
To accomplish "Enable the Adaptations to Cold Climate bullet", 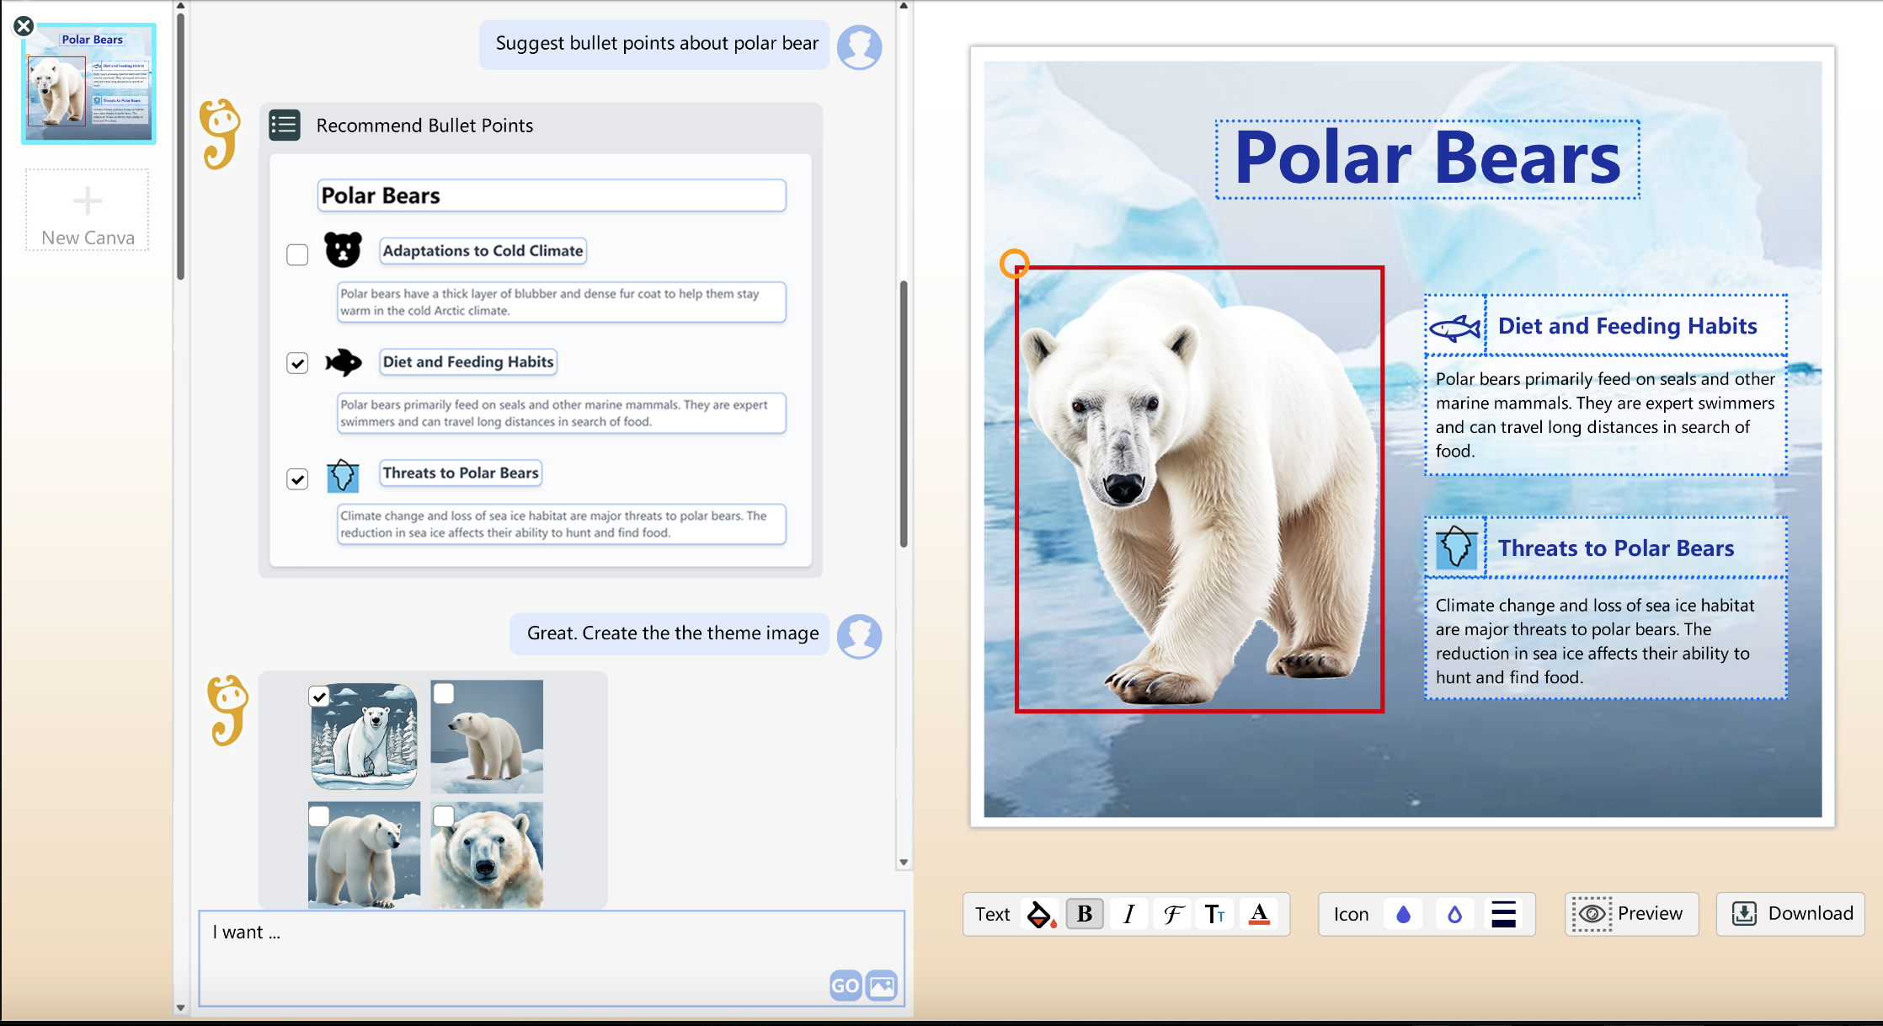I will (x=297, y=254).
